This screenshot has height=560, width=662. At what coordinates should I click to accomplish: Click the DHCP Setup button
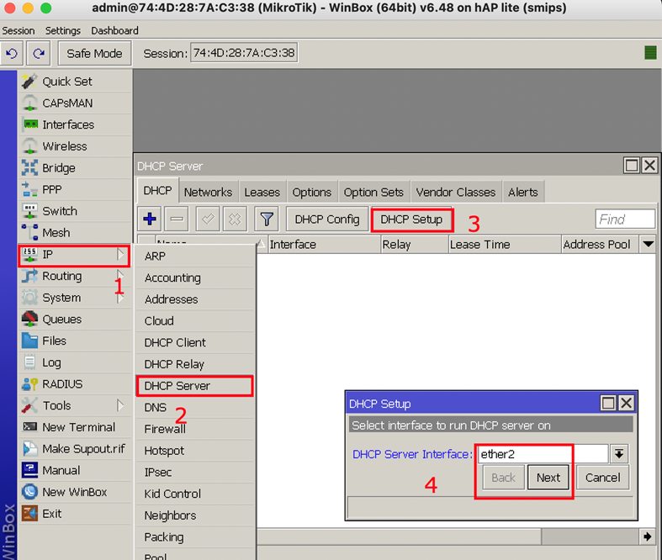point(411,219)
